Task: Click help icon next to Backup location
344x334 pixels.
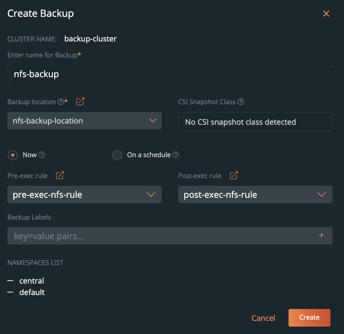Action: (61, 102)
